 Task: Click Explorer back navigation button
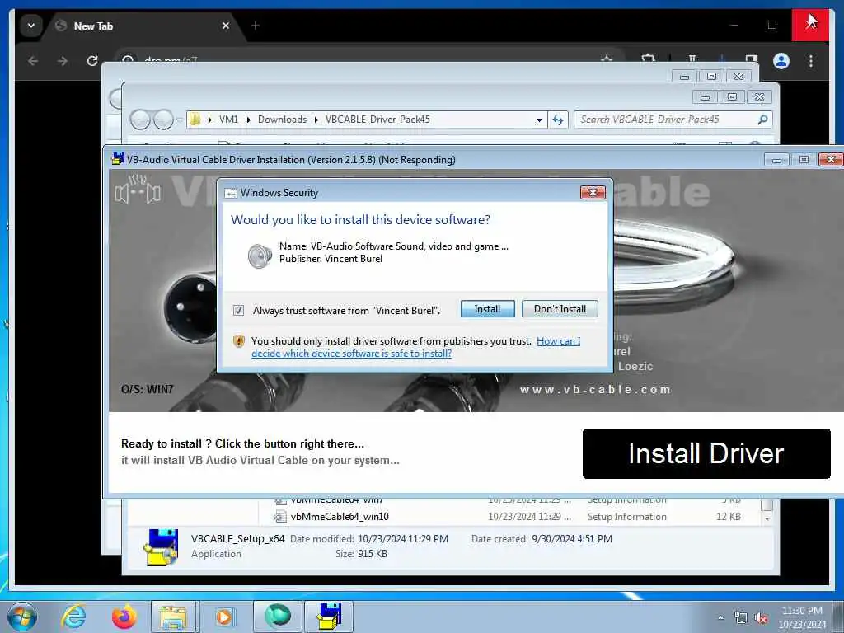point(140,119)
